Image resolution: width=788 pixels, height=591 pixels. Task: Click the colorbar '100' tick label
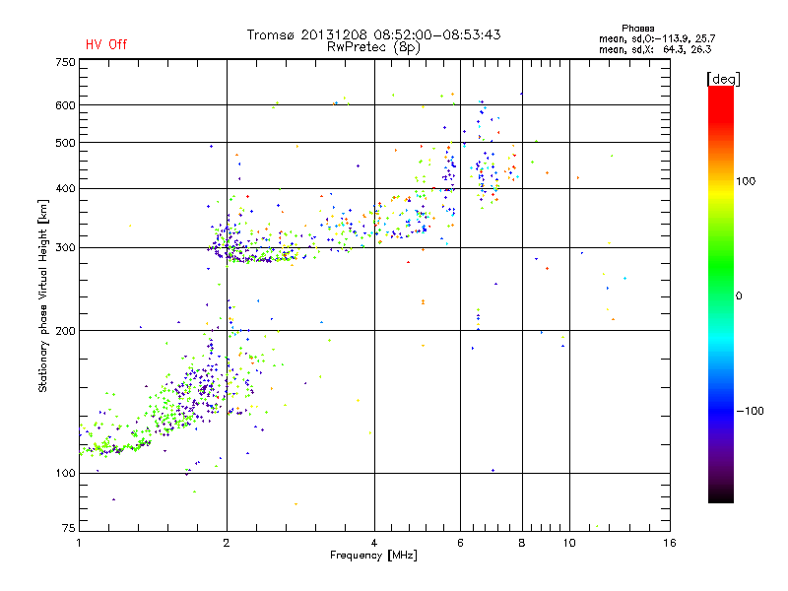point(746,181)
